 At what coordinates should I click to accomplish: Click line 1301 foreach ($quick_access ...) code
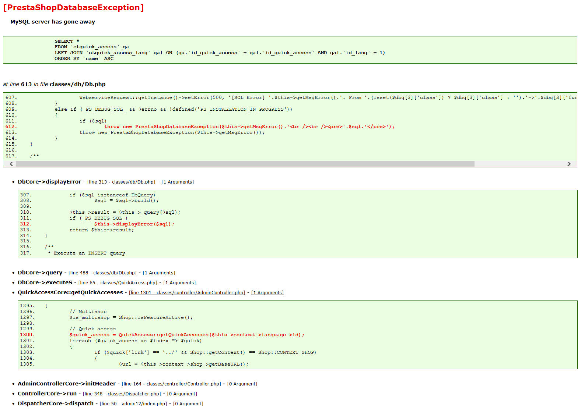[x=136, y=341]
